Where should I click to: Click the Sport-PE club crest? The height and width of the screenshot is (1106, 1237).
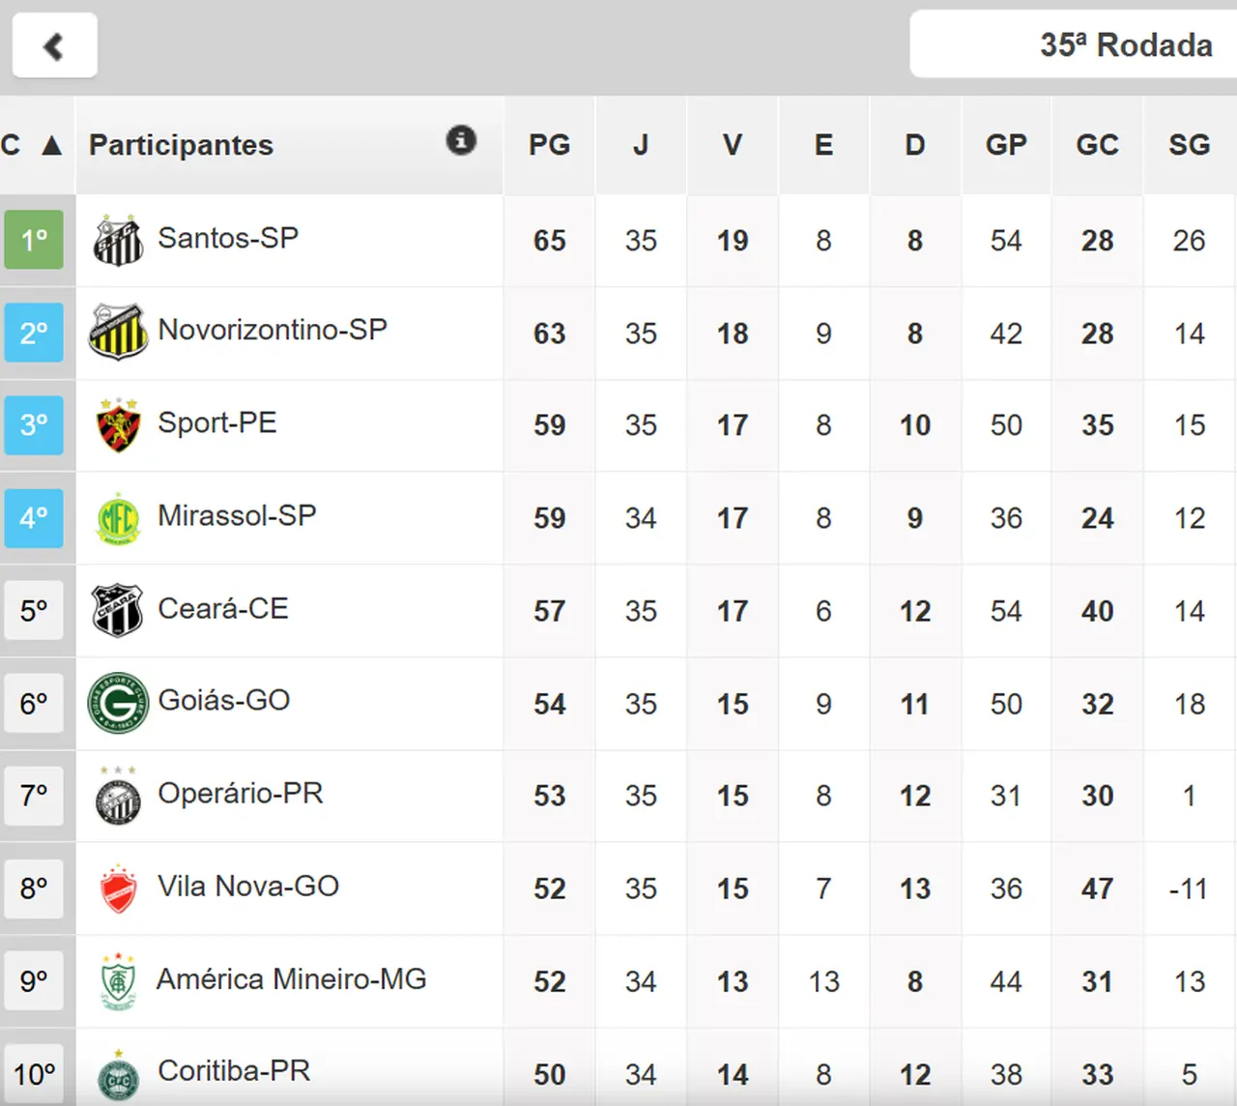(118, 425)
